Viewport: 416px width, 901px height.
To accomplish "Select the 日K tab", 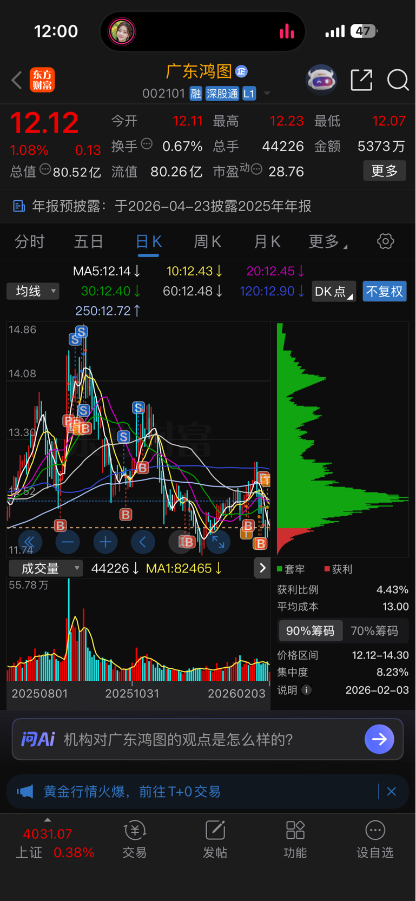I will click(148, 241).
